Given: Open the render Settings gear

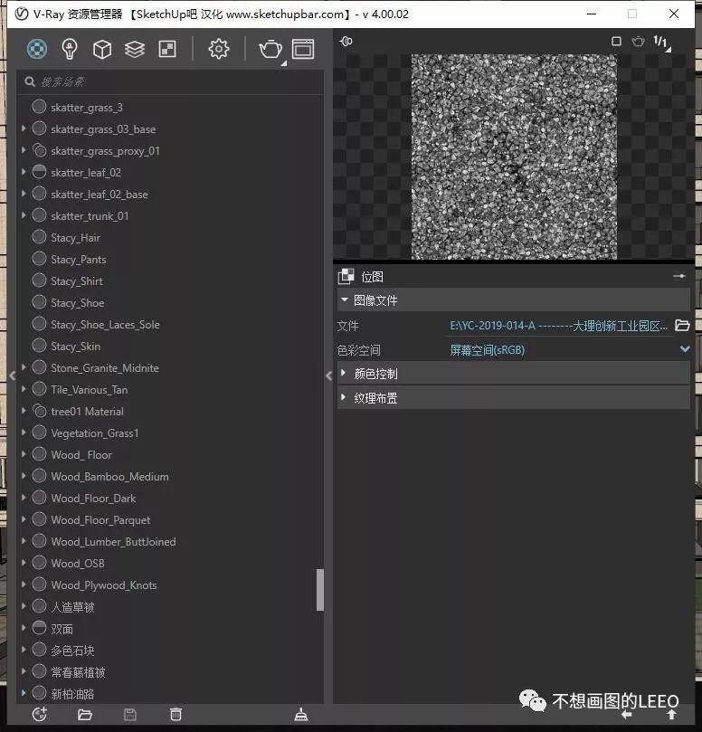Looking at the screenshot, I should [218, 49].
